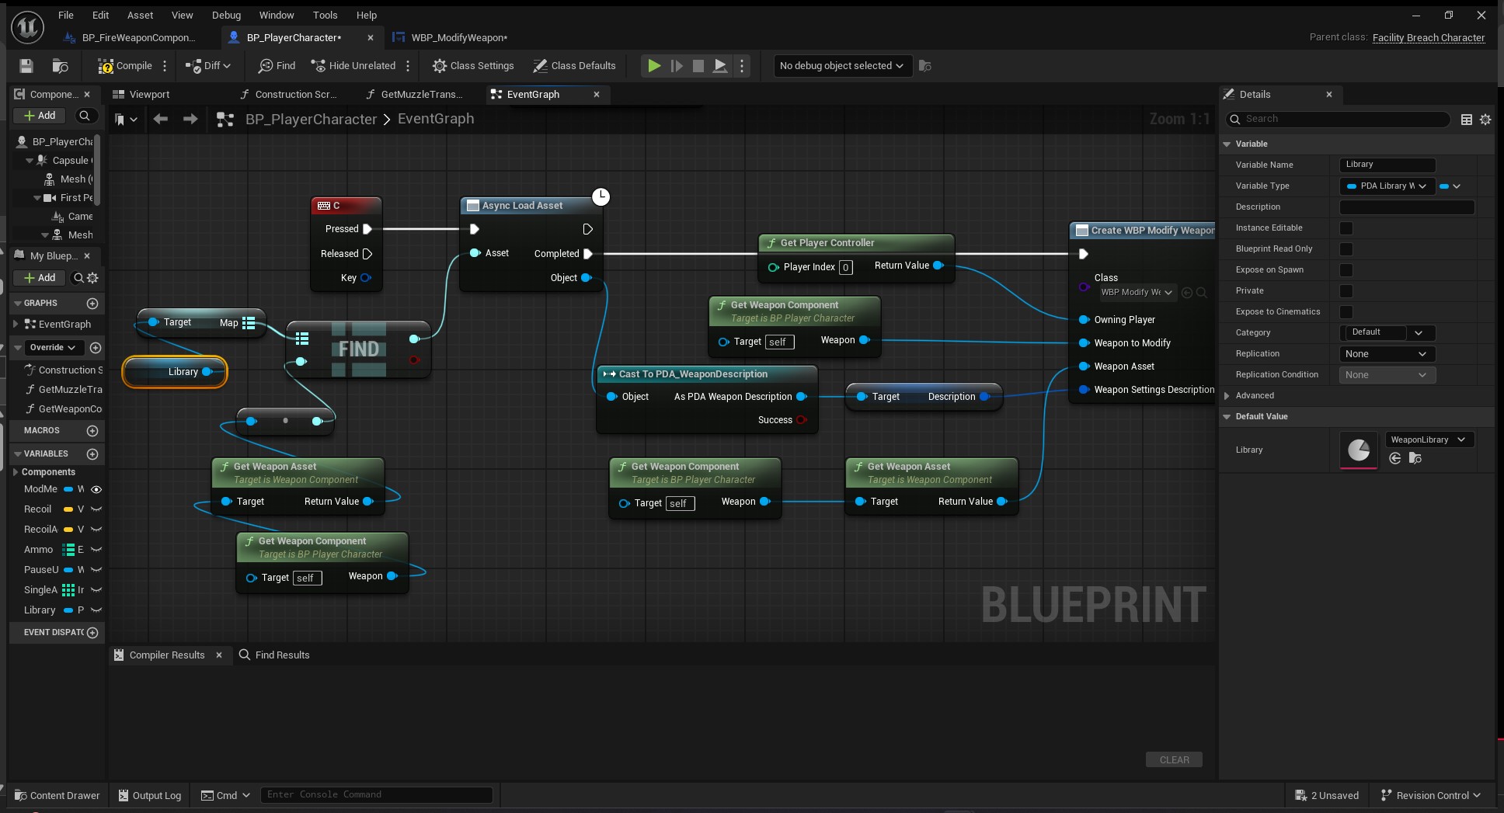Toggle Ammo variable visibility eye

click(96, 550)
